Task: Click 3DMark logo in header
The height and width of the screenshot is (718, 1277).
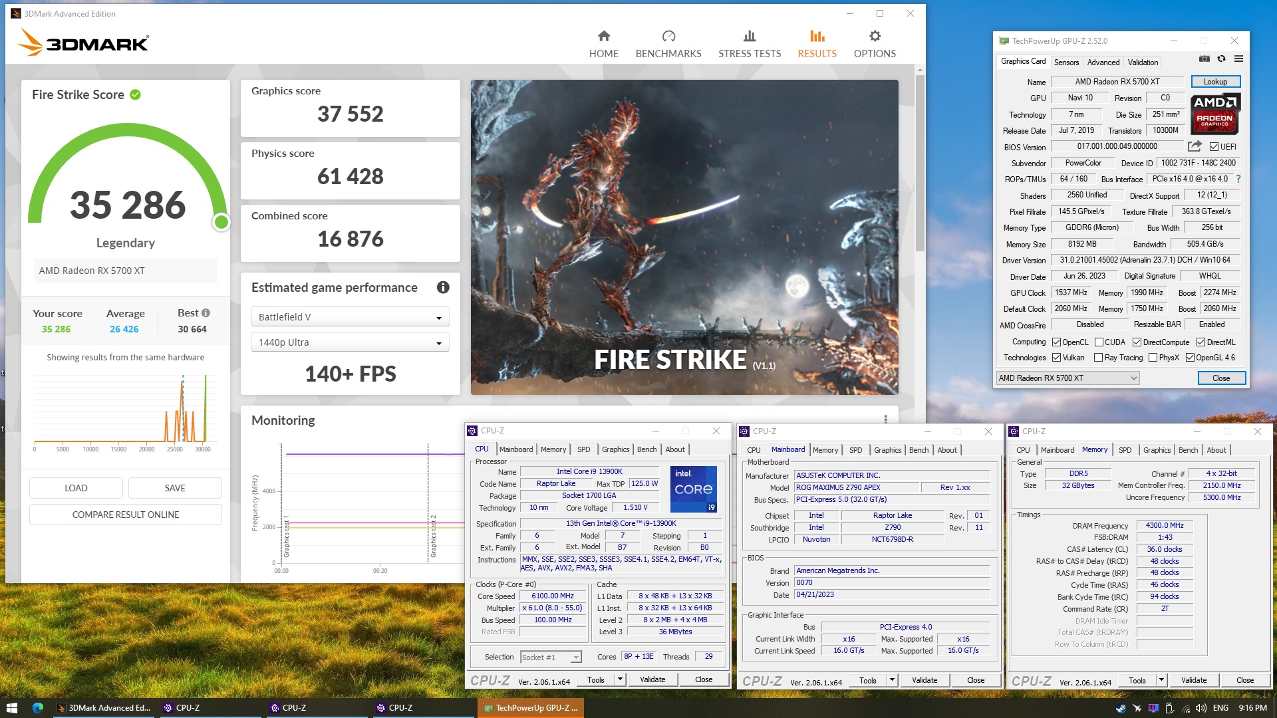Action: click(x=83, y=43)
